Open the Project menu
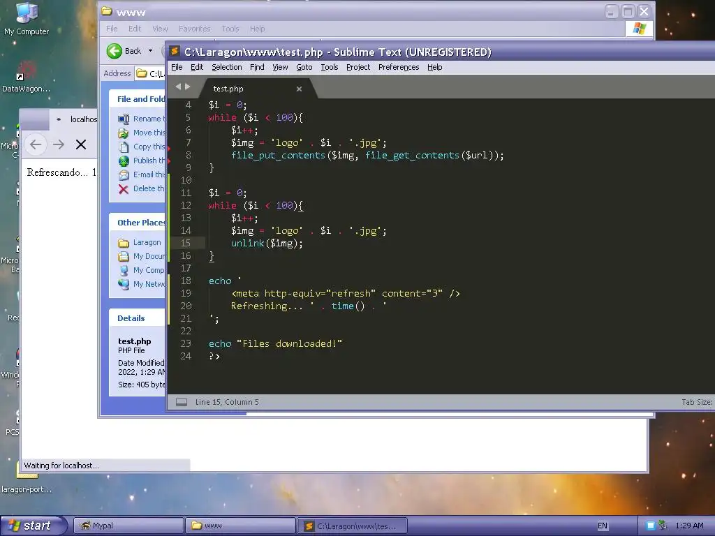Image resolution: width=715 pixels, height=536 pixels. pos(358,67)
